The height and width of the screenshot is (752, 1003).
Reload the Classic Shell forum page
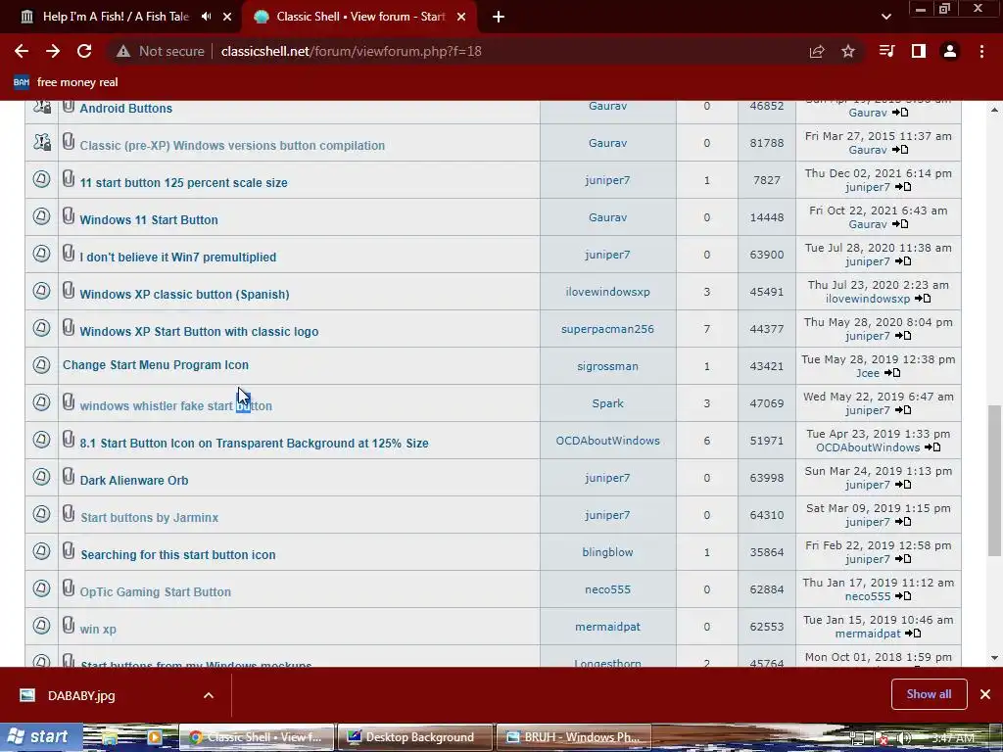tap(84, 51)
